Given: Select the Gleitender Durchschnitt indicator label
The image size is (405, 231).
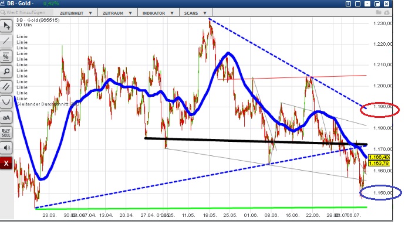Looking at the screenshot, I should 48,104.
